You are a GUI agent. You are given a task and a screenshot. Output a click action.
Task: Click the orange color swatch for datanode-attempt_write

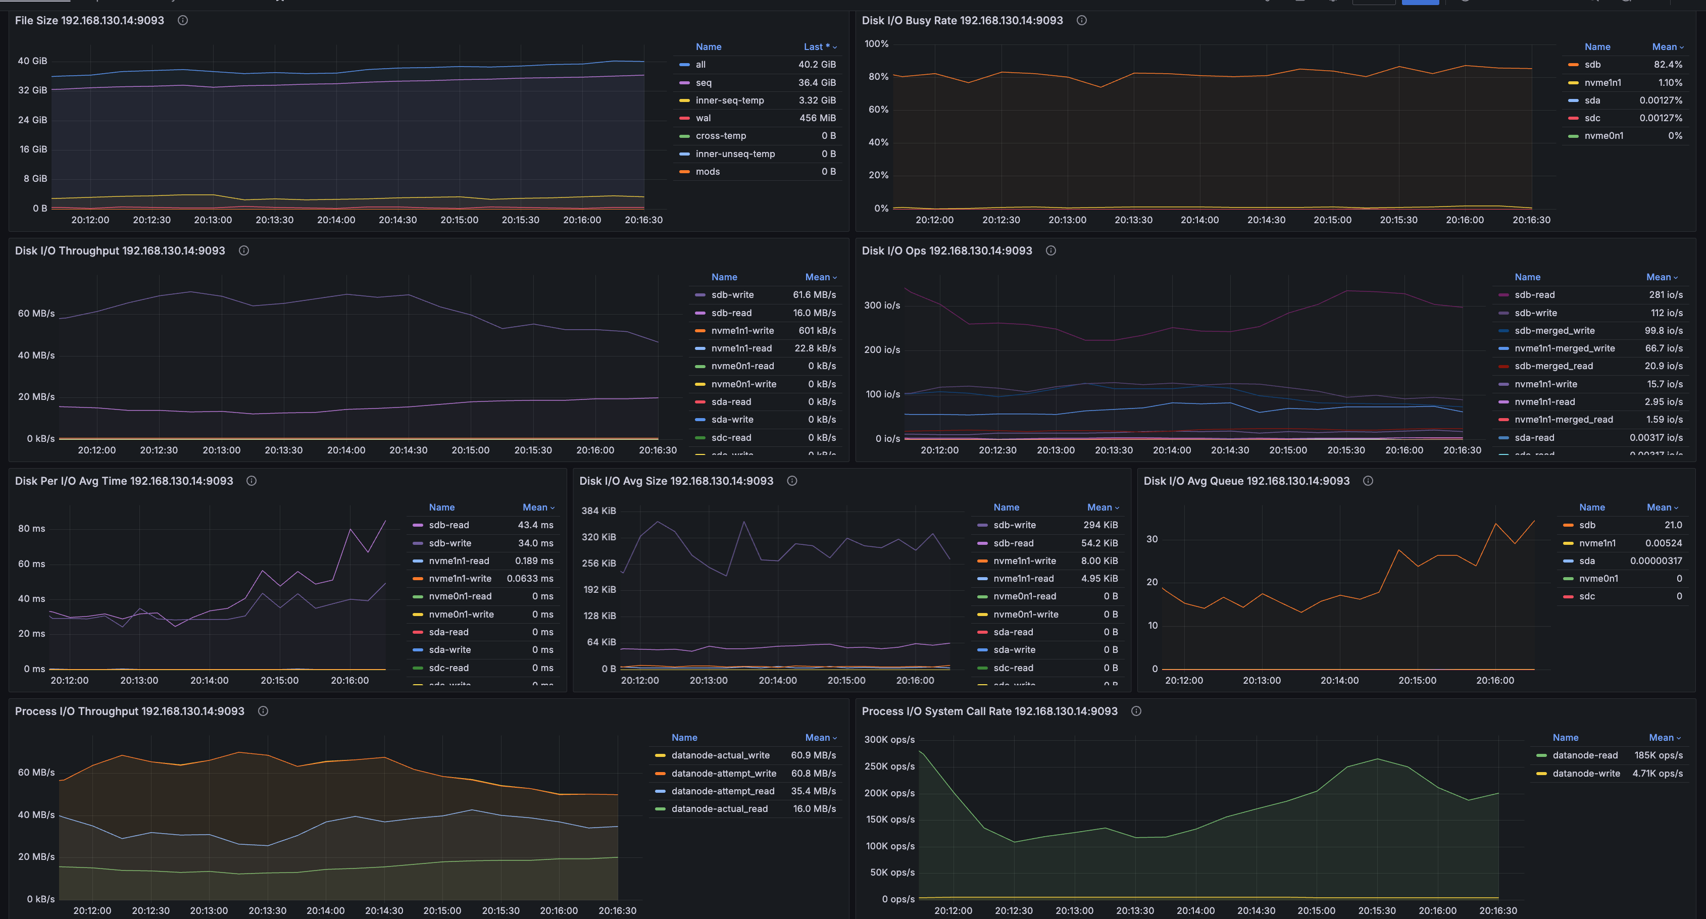660,774
